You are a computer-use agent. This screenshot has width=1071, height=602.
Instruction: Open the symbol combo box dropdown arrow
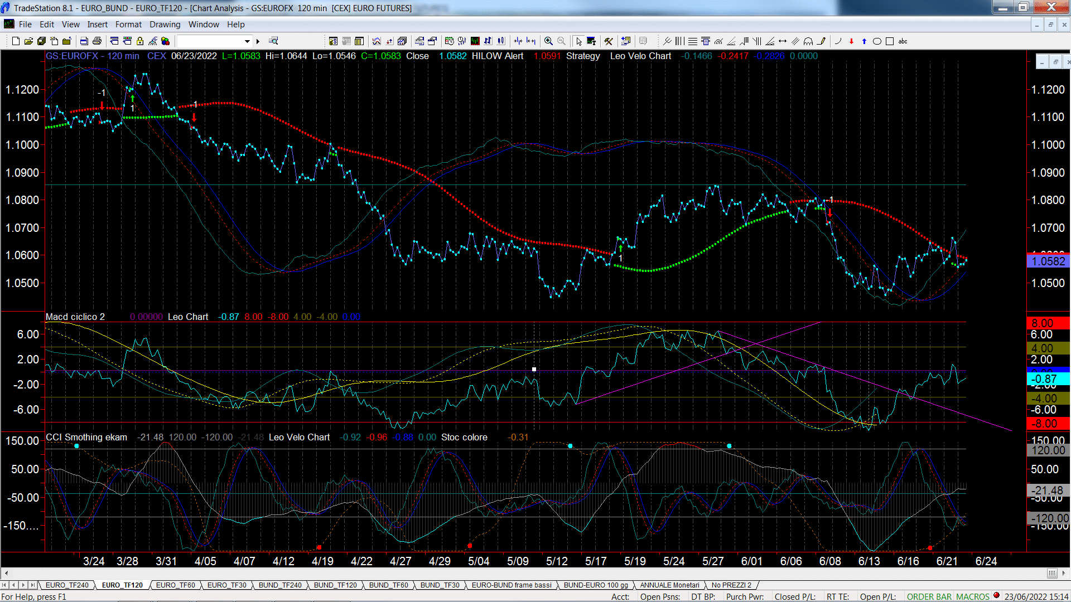pyautogui.click(x=247, y=41)
